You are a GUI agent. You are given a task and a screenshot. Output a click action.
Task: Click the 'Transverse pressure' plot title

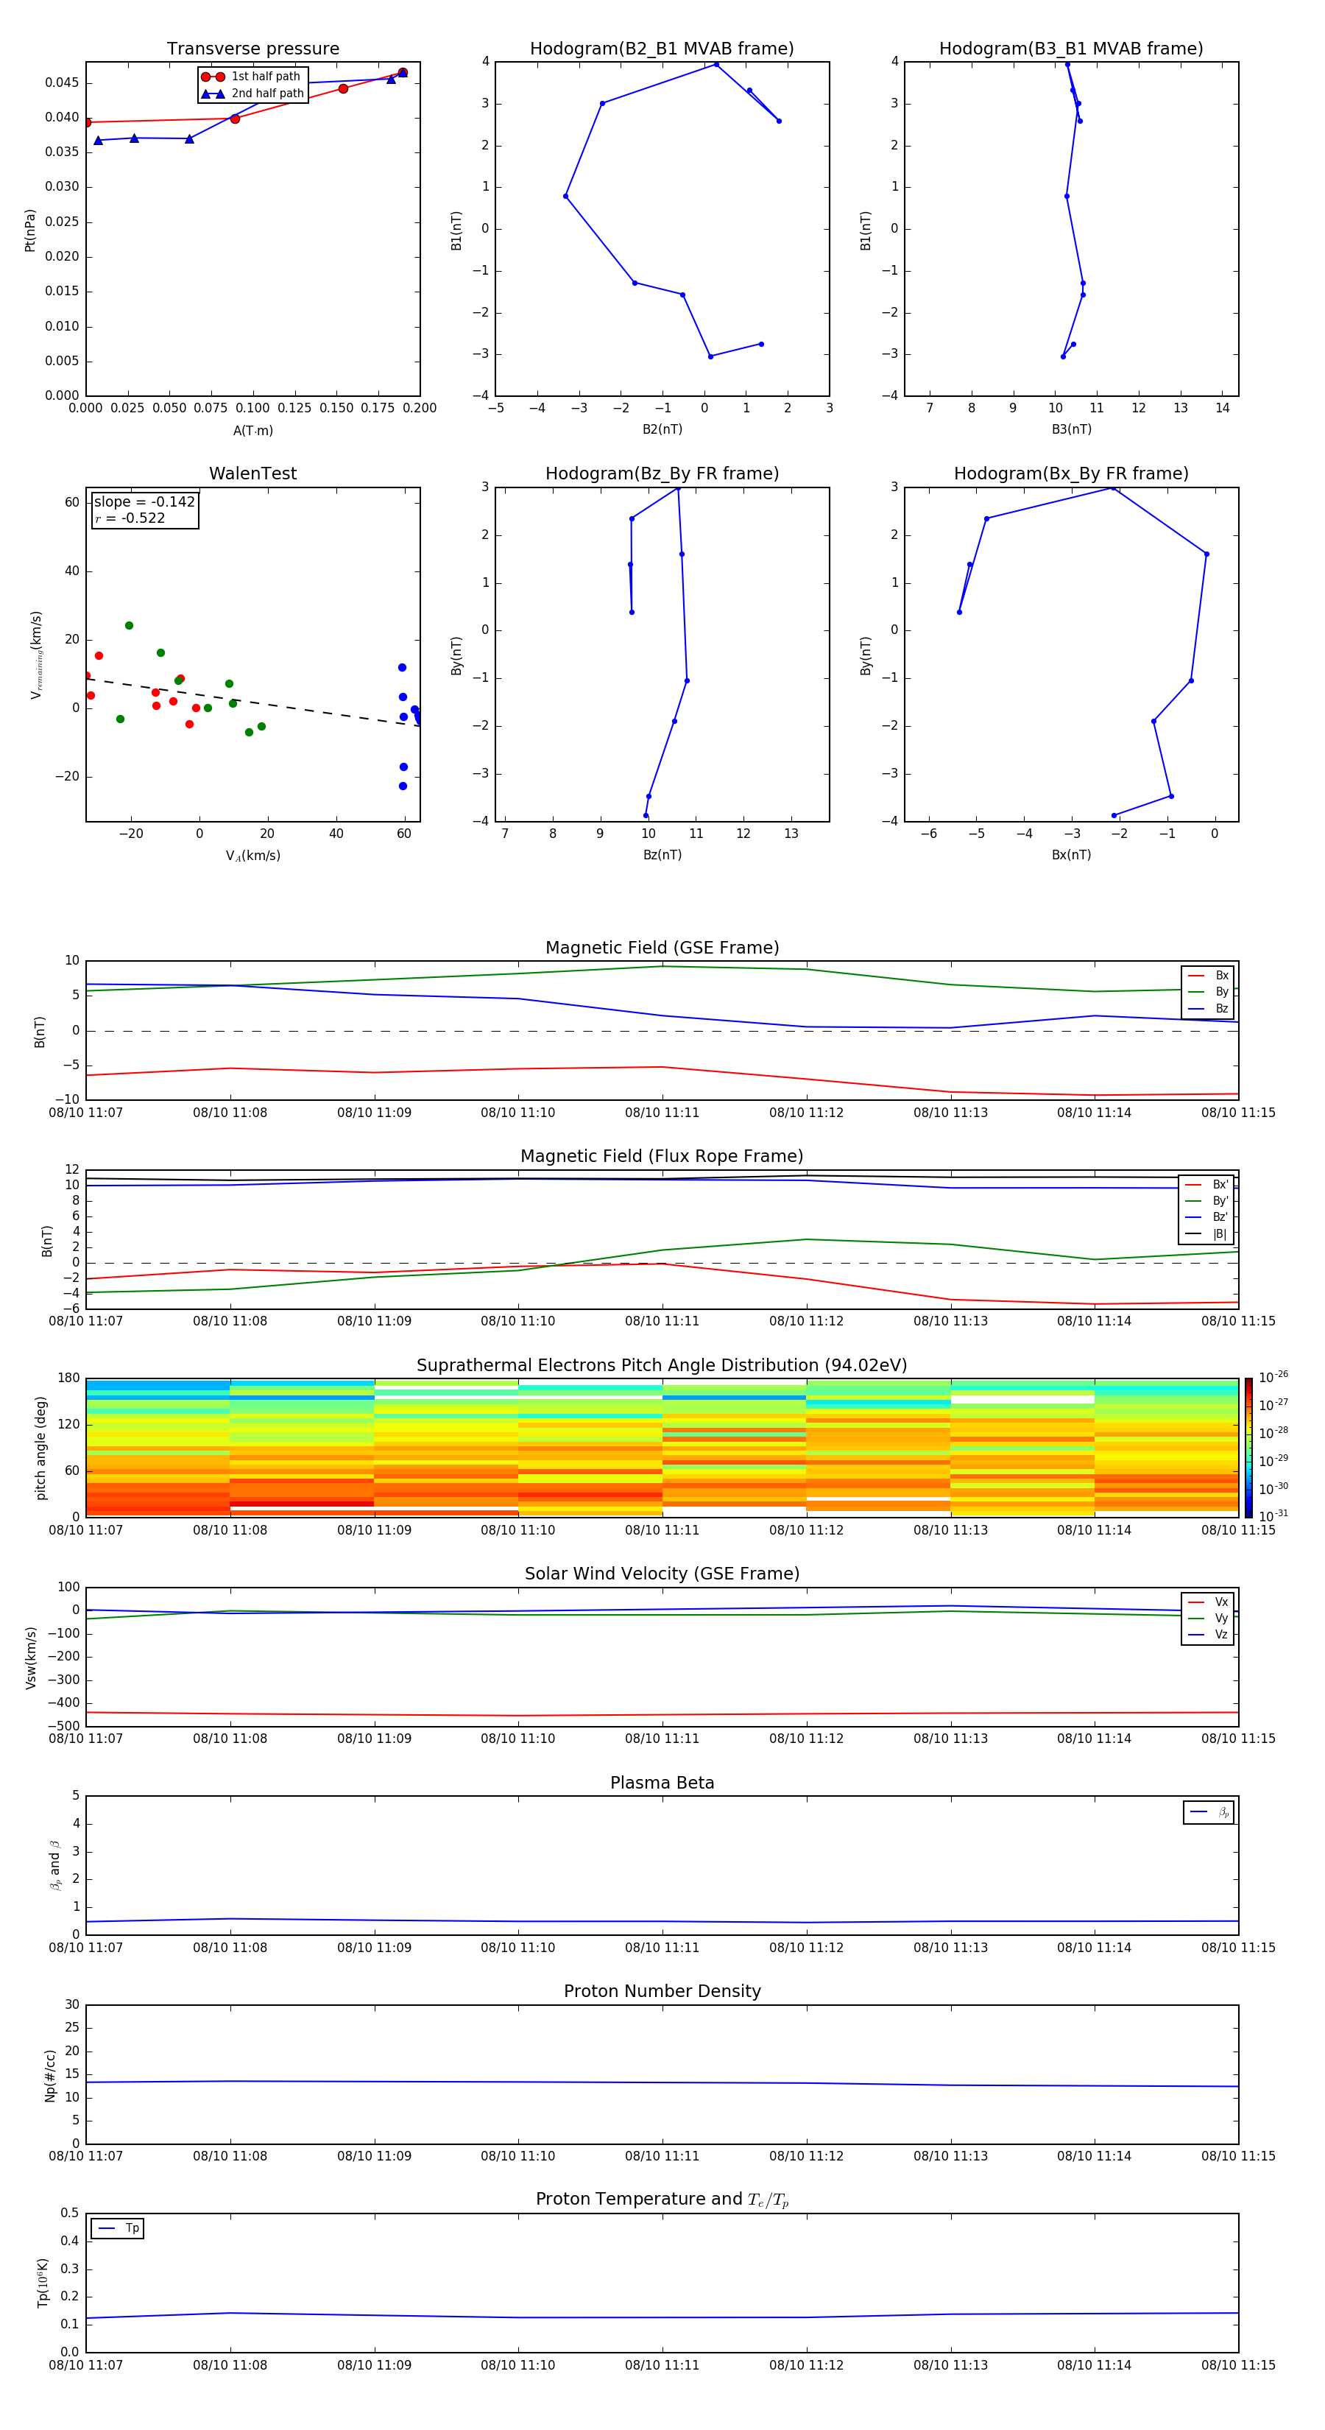(x=252, y=49)
